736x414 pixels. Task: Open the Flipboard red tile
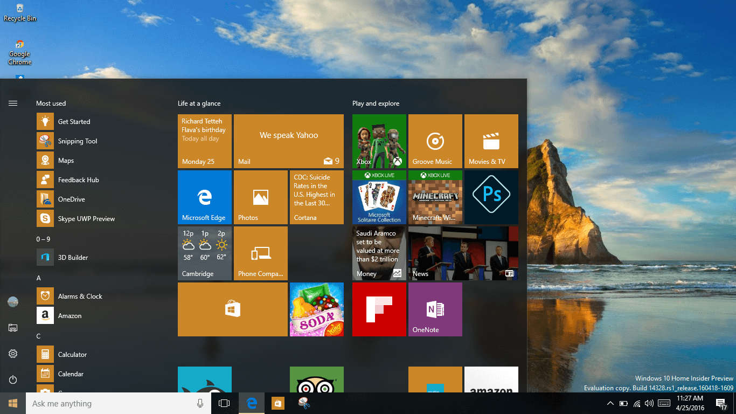pos(379,309)
